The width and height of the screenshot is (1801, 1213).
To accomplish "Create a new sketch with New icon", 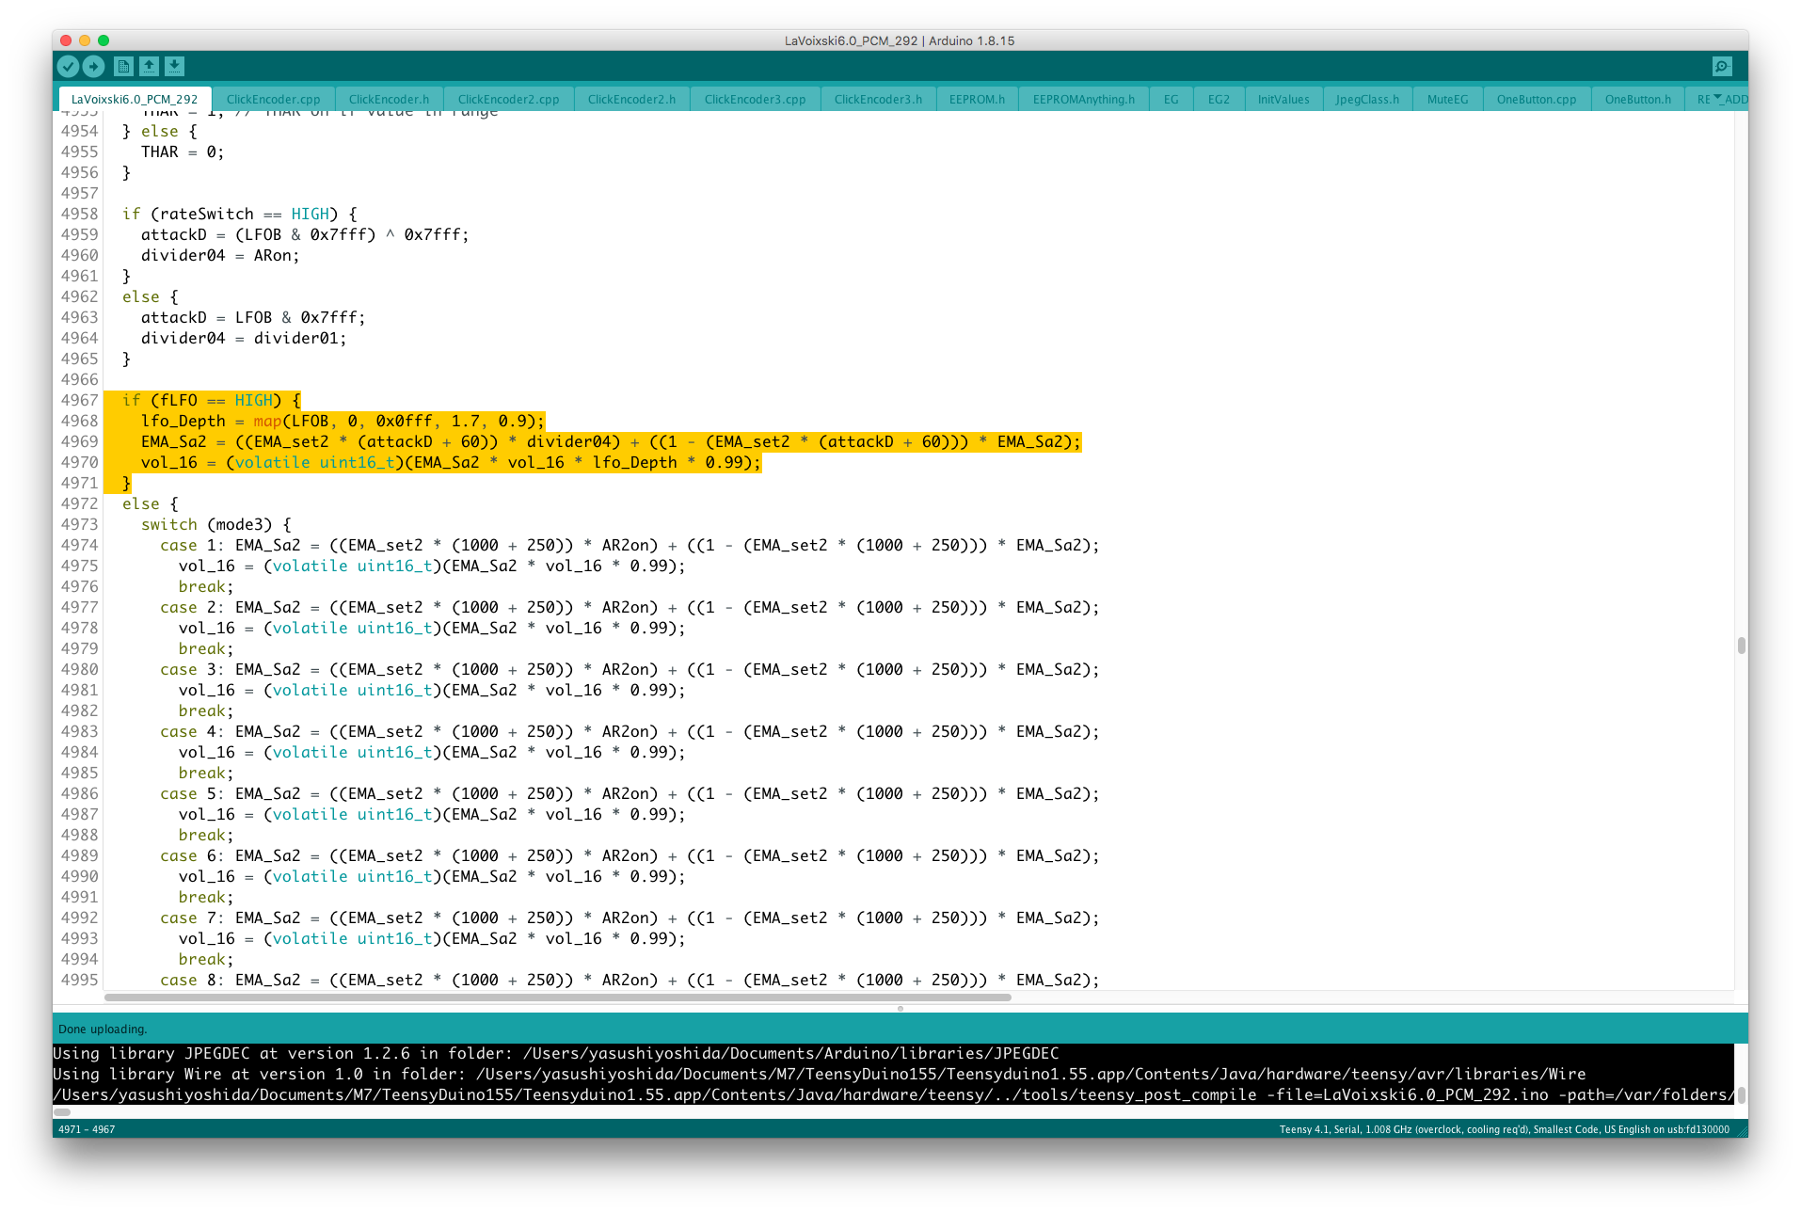I will (123, 66).
